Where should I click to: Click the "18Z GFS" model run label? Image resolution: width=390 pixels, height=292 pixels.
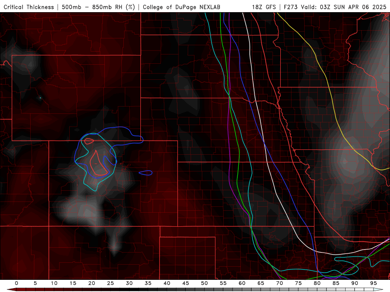pyautogui.click(x=264, y=7)
